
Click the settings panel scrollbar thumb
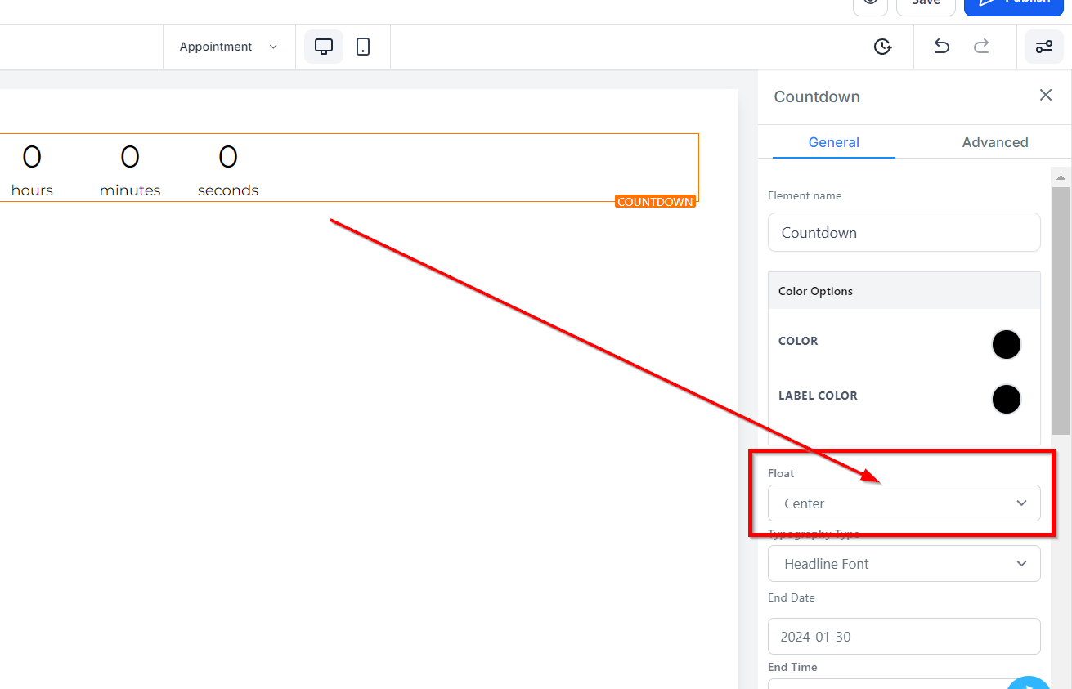coord(1061,311)
